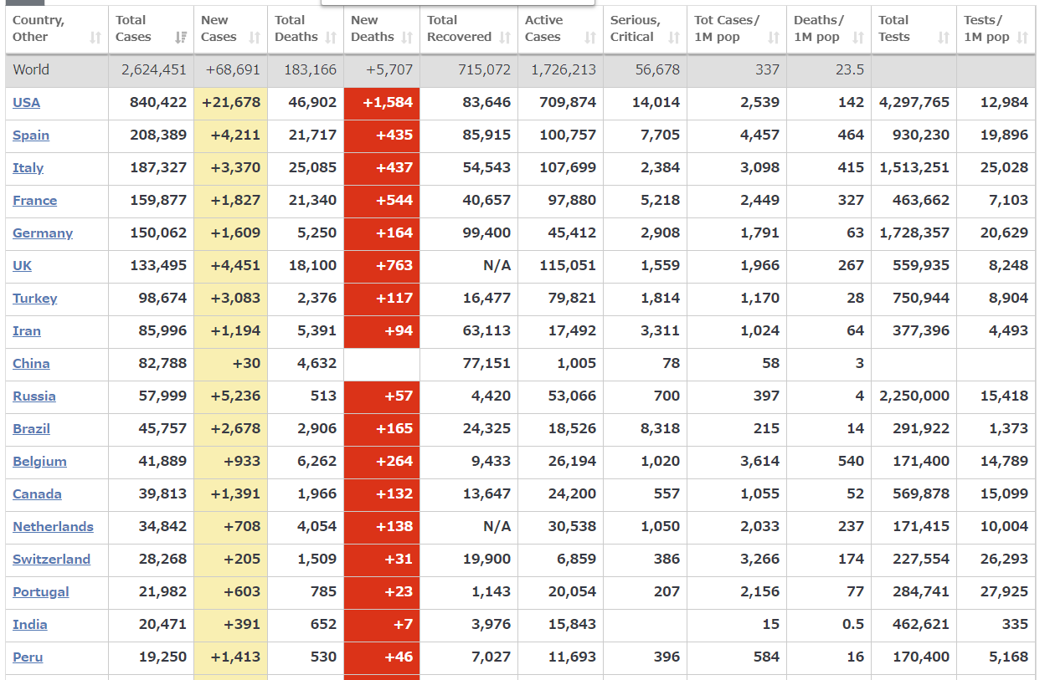1050x680 pixels.
Task: Click Portugal tests per million 27,925
Action: pyautogui.click(x=1004, y=591)
